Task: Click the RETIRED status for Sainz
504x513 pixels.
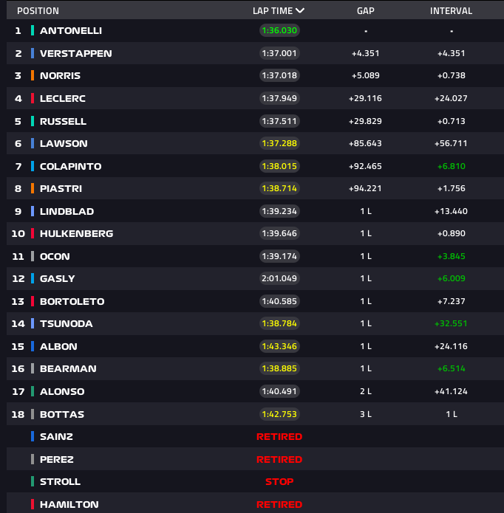Action: tap(279, 437)
